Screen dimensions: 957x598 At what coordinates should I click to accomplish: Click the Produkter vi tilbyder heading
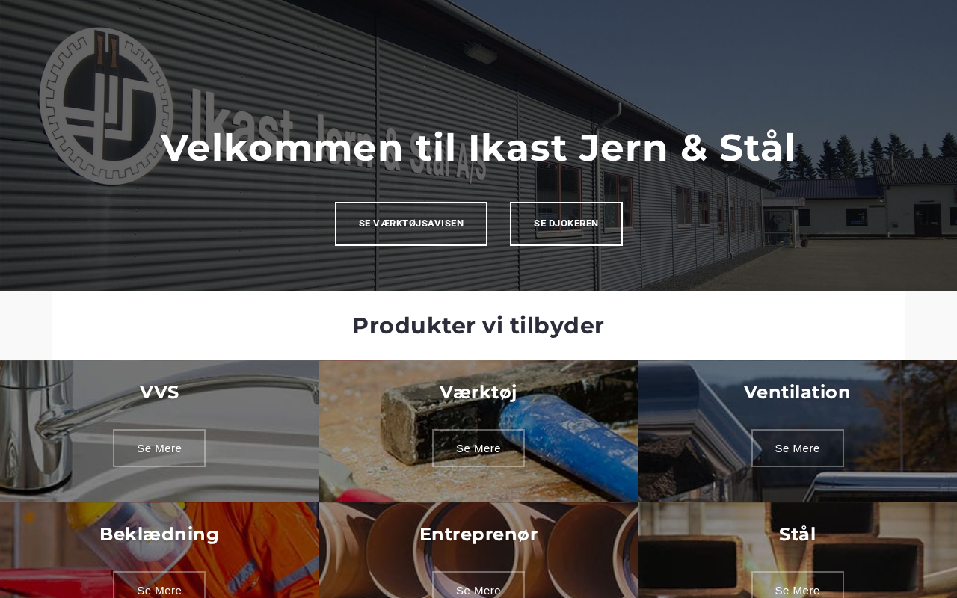[x=478, y=326]
